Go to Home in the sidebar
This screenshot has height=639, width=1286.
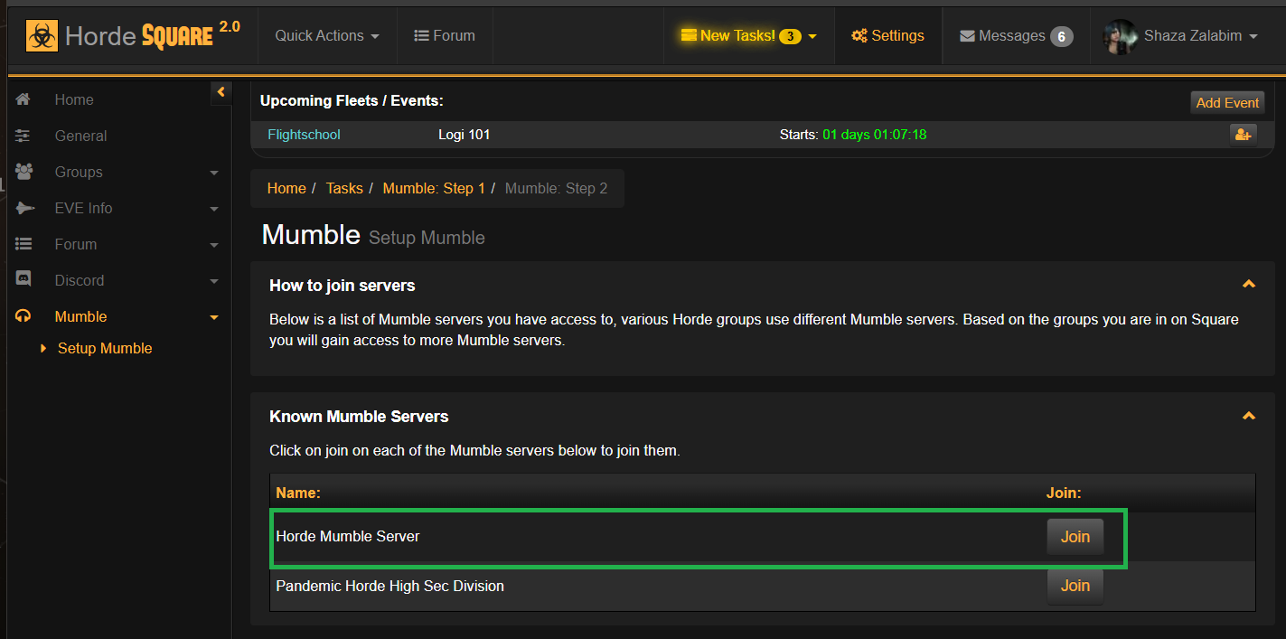(74, 99)
